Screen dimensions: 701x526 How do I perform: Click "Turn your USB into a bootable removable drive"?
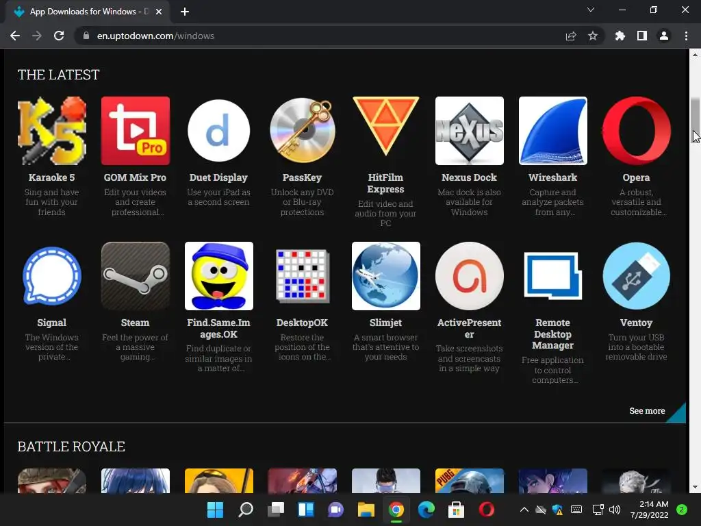tap(636, 347)
